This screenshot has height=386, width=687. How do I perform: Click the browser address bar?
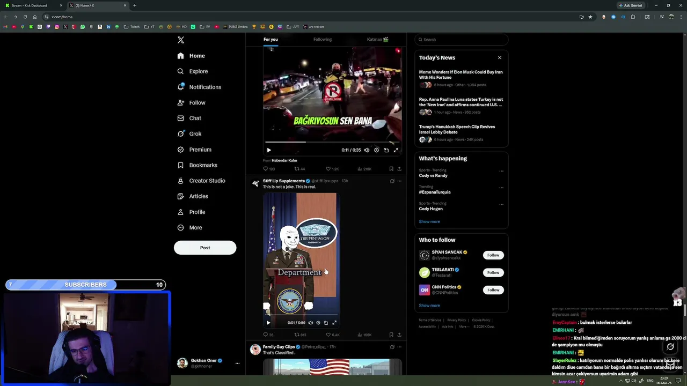[311, 17]
